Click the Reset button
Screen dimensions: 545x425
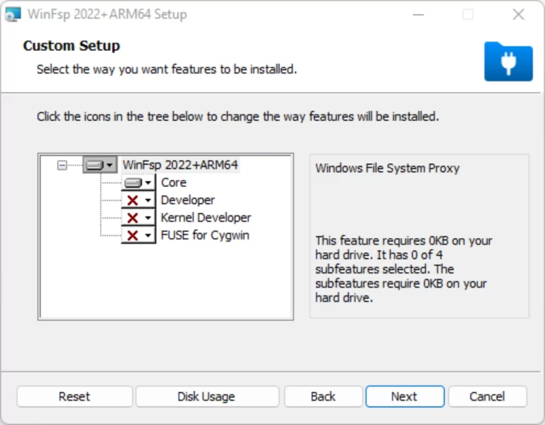[75, 396]
